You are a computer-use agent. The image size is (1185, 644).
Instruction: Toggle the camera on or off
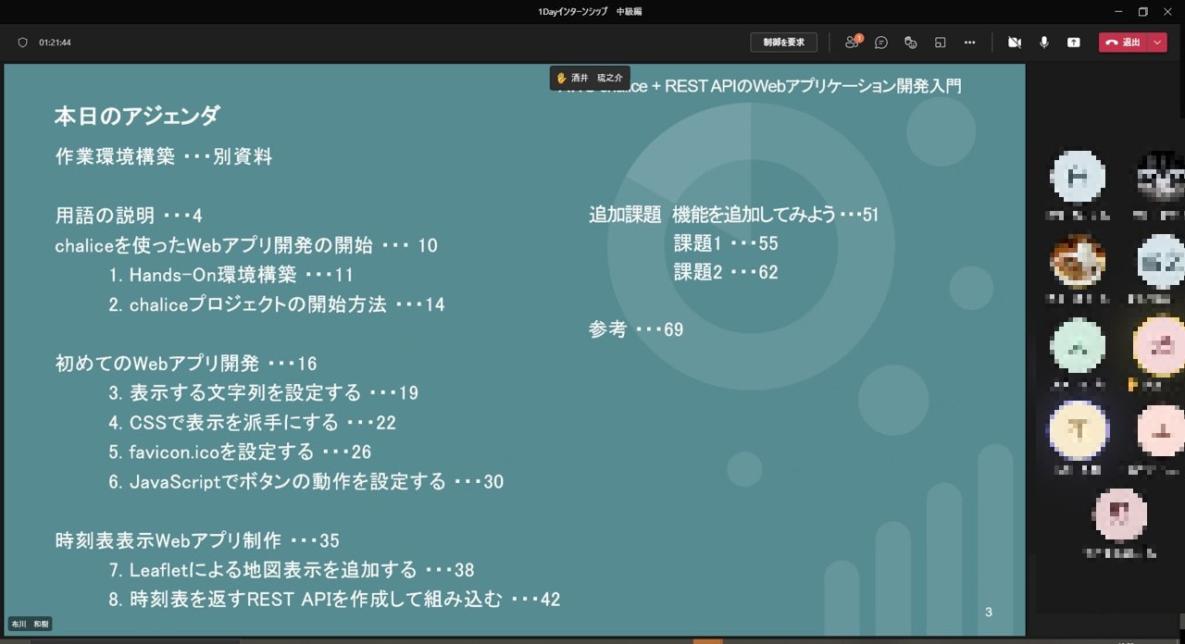pyautogui.click(x=1015, y=43)
